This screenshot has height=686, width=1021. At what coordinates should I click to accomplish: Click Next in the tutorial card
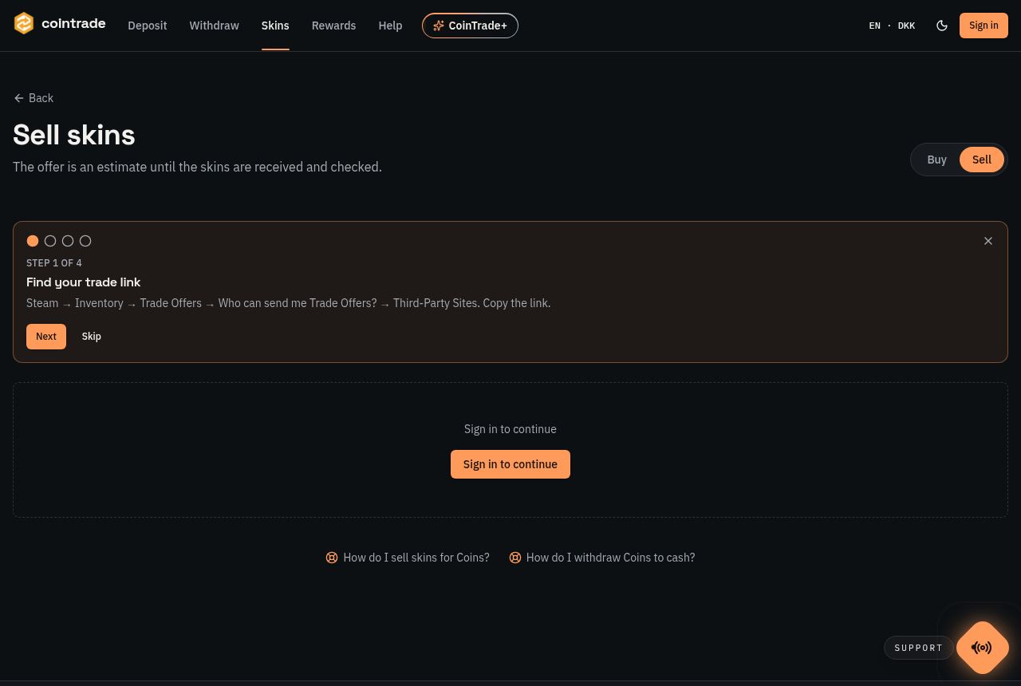(x=46, y=337)
